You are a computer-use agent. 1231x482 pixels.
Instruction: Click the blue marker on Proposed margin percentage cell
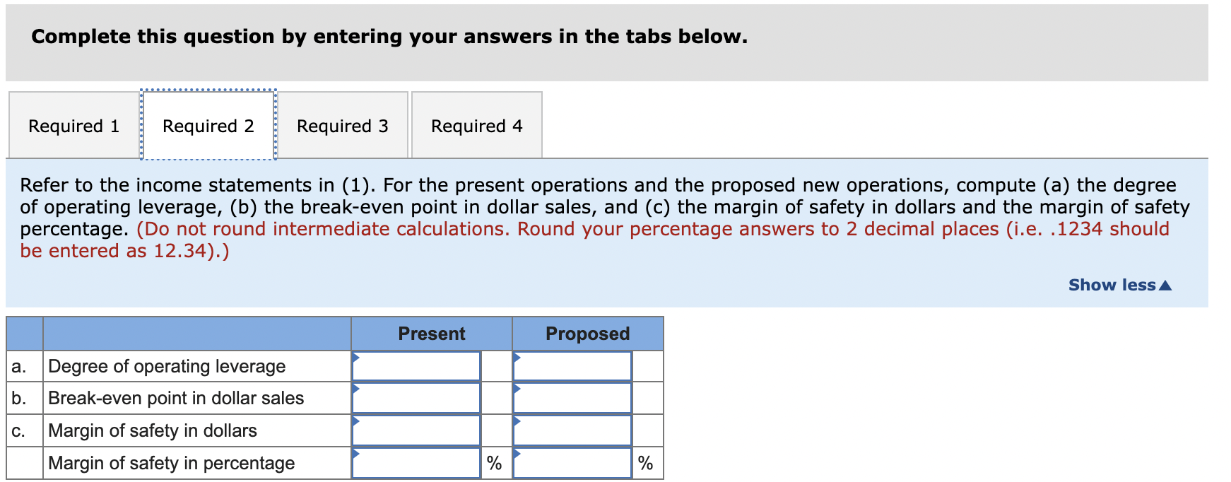[x=518, y=454]
